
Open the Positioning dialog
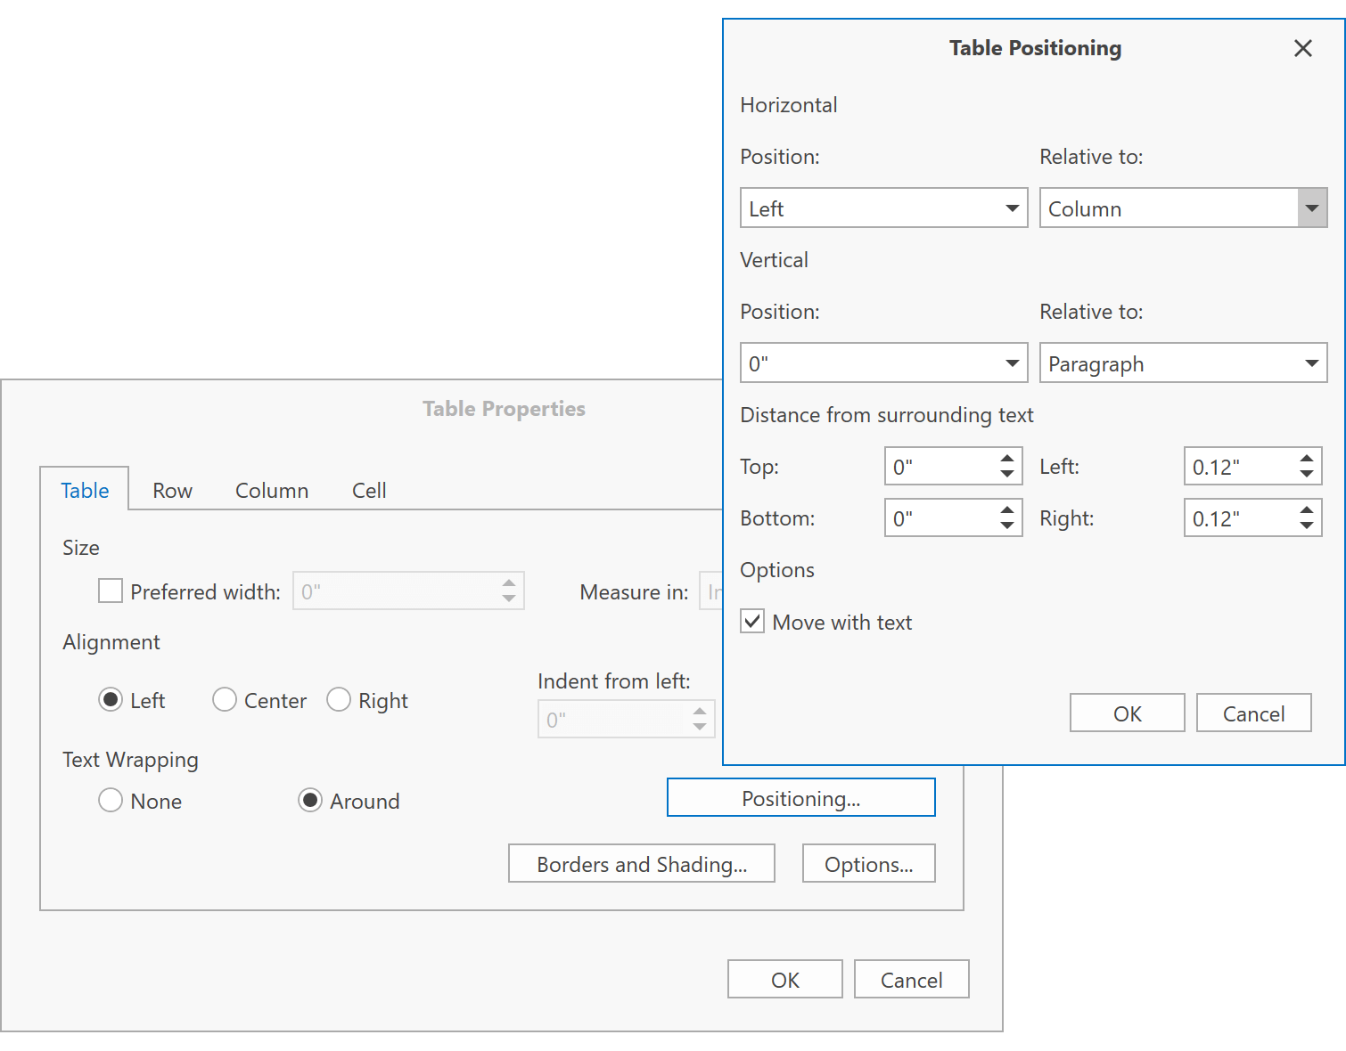pyautogui.click(x=800, y=797)
